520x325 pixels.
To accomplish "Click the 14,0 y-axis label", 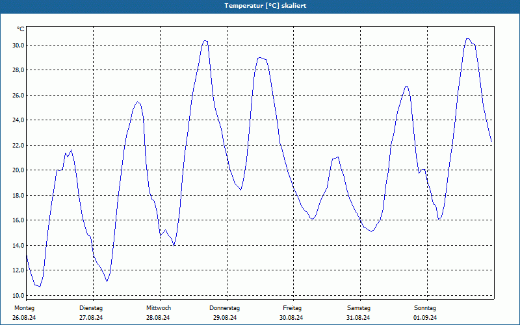I will click(18, 246).
